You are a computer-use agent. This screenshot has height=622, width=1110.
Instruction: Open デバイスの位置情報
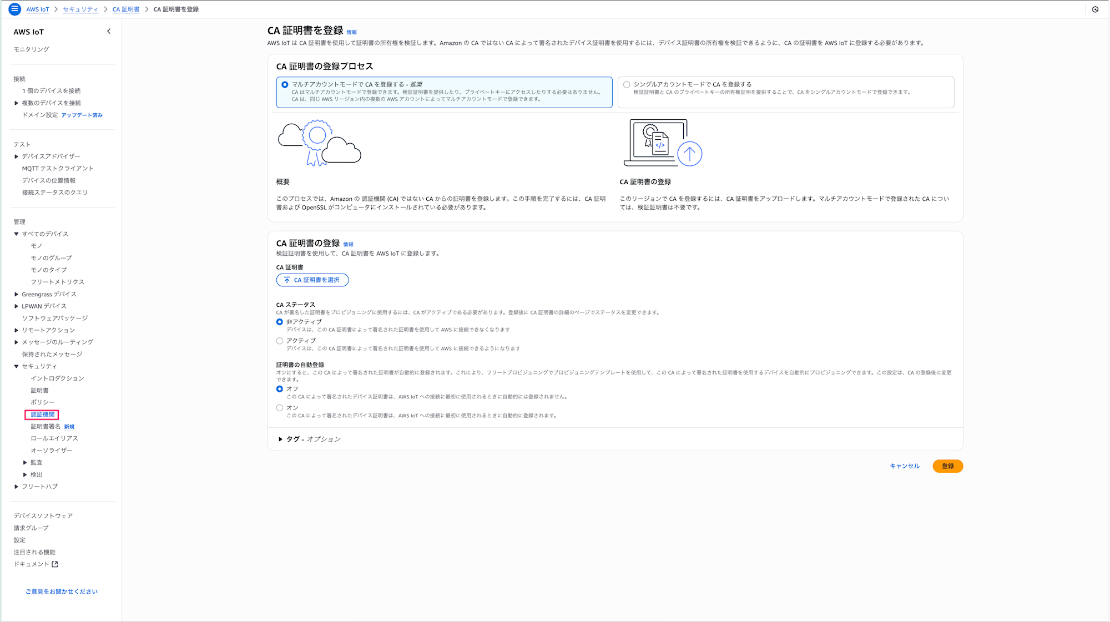[x=49, y=181]
